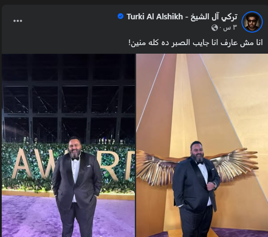Click the dark metal truss above the hedge

[x=68, y=98]
